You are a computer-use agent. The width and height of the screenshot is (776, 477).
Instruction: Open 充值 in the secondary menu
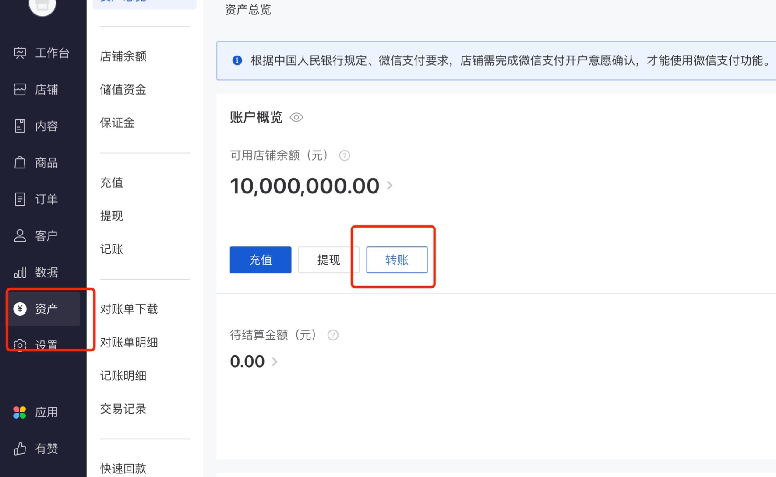pos(112,182)
